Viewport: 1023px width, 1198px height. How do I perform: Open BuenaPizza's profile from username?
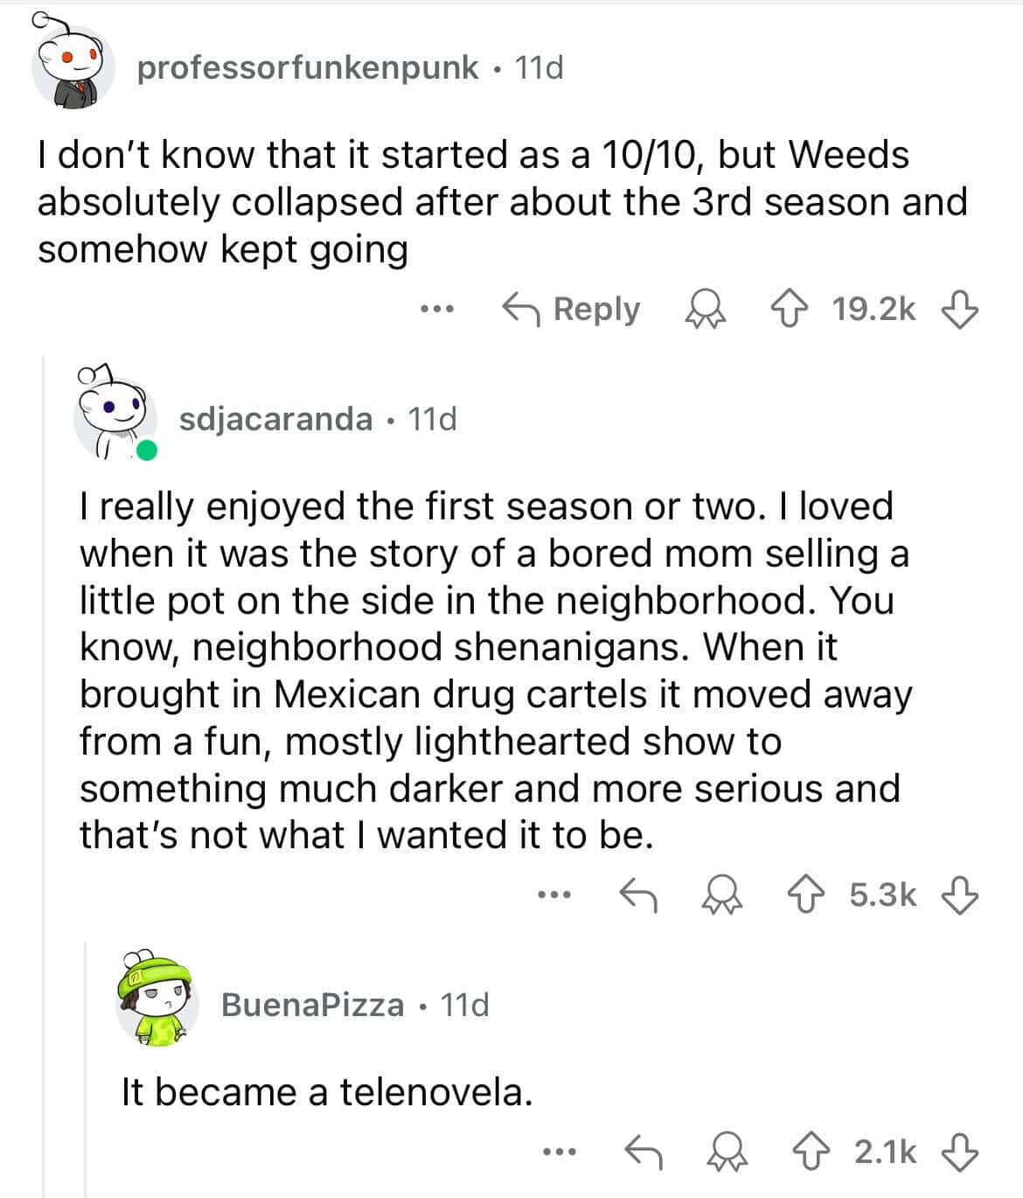312,1005
